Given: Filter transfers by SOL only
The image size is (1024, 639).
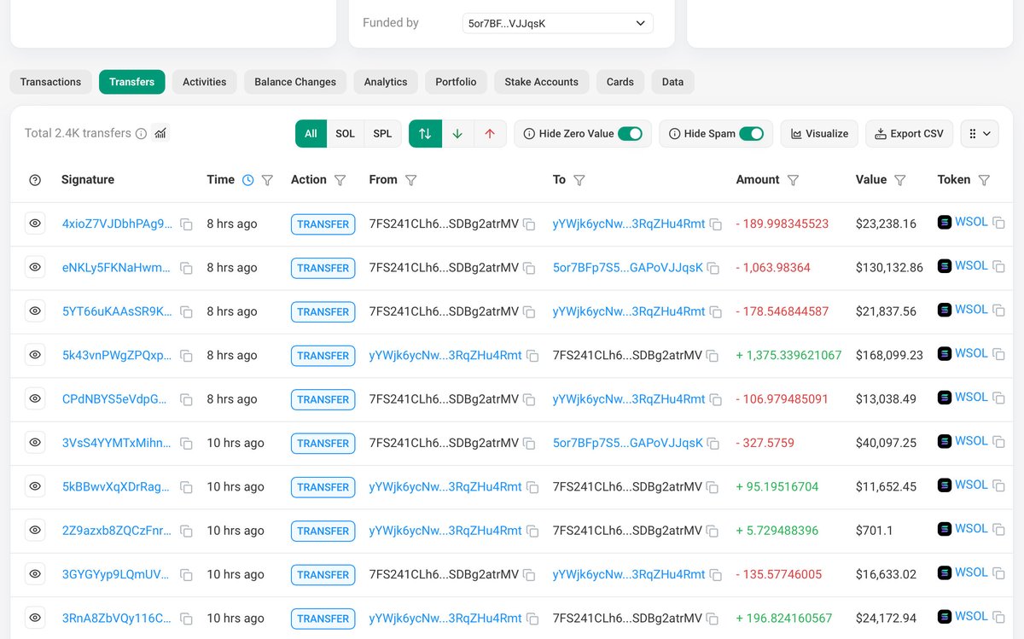Looking at the screenshot, I should pyautogui.click(x=345, y=133).
